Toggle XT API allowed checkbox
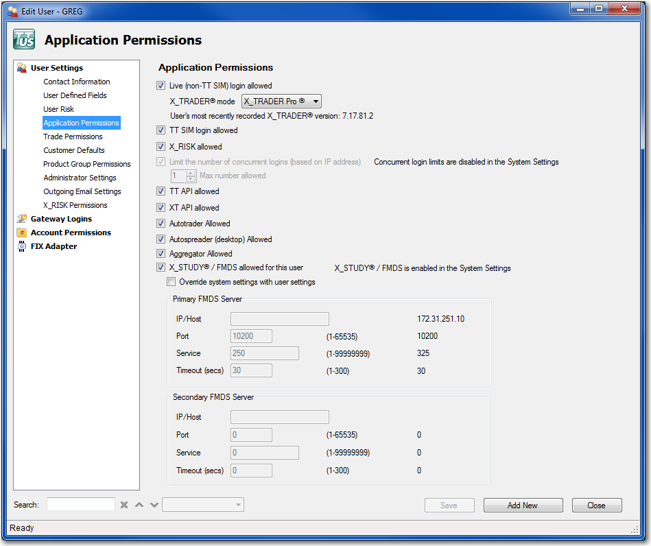This screenshot has height=546, width=651. coord(161,207)
